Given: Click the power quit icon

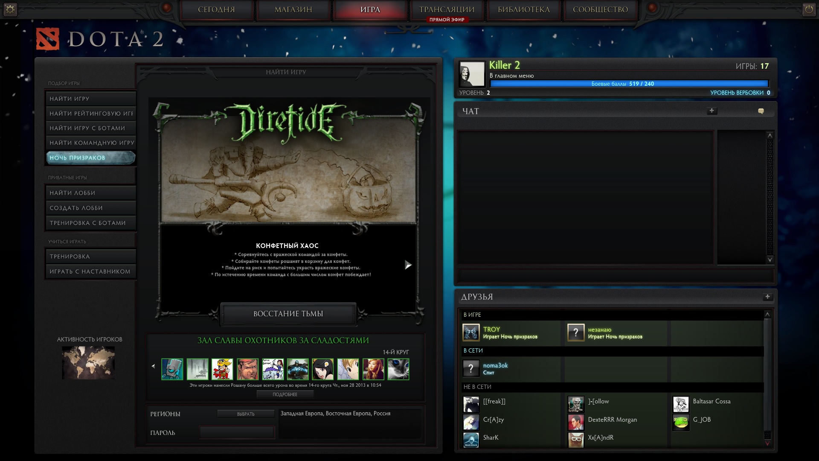Looking at the screenshot, I should click(809, 9).
